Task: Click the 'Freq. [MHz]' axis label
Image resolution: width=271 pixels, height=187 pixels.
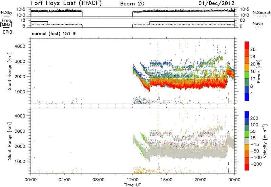Action: [x=6, y=23]
